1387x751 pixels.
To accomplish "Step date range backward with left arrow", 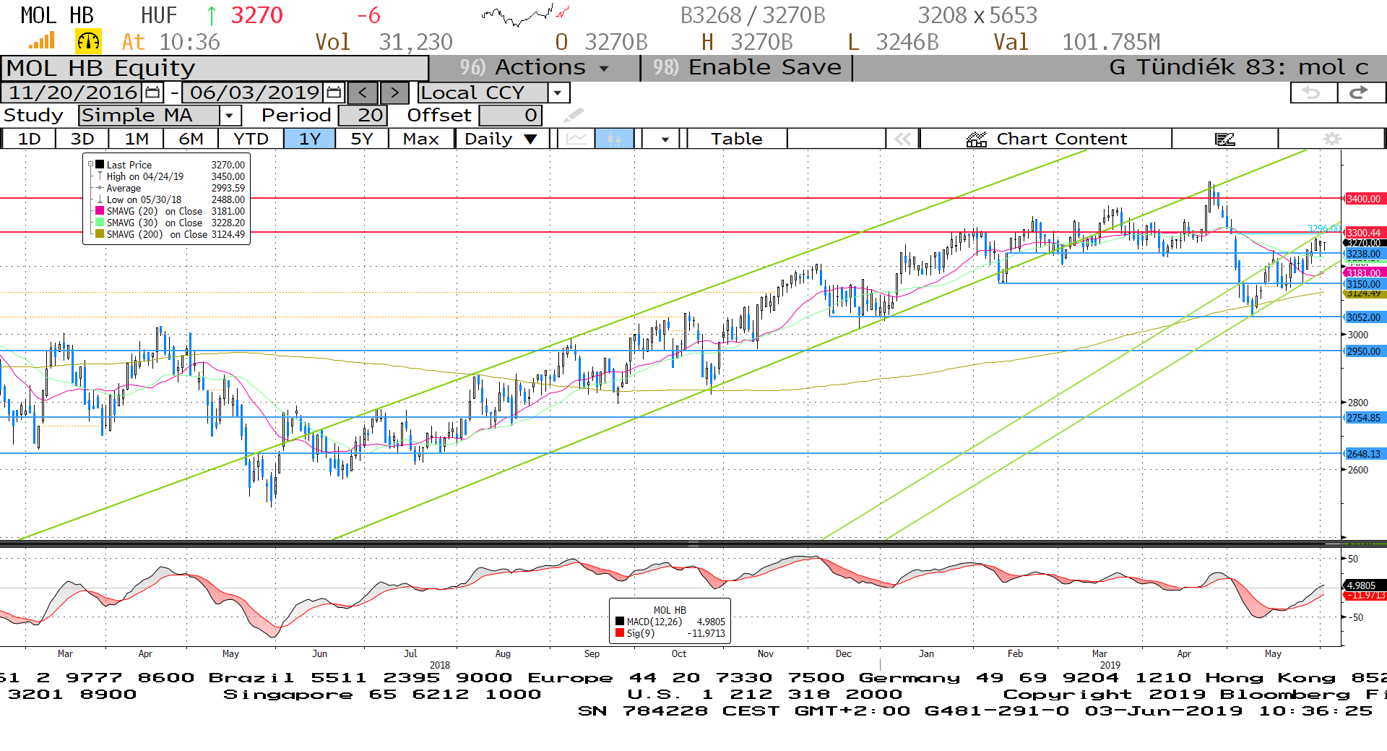I will click(x=363, y=93).
